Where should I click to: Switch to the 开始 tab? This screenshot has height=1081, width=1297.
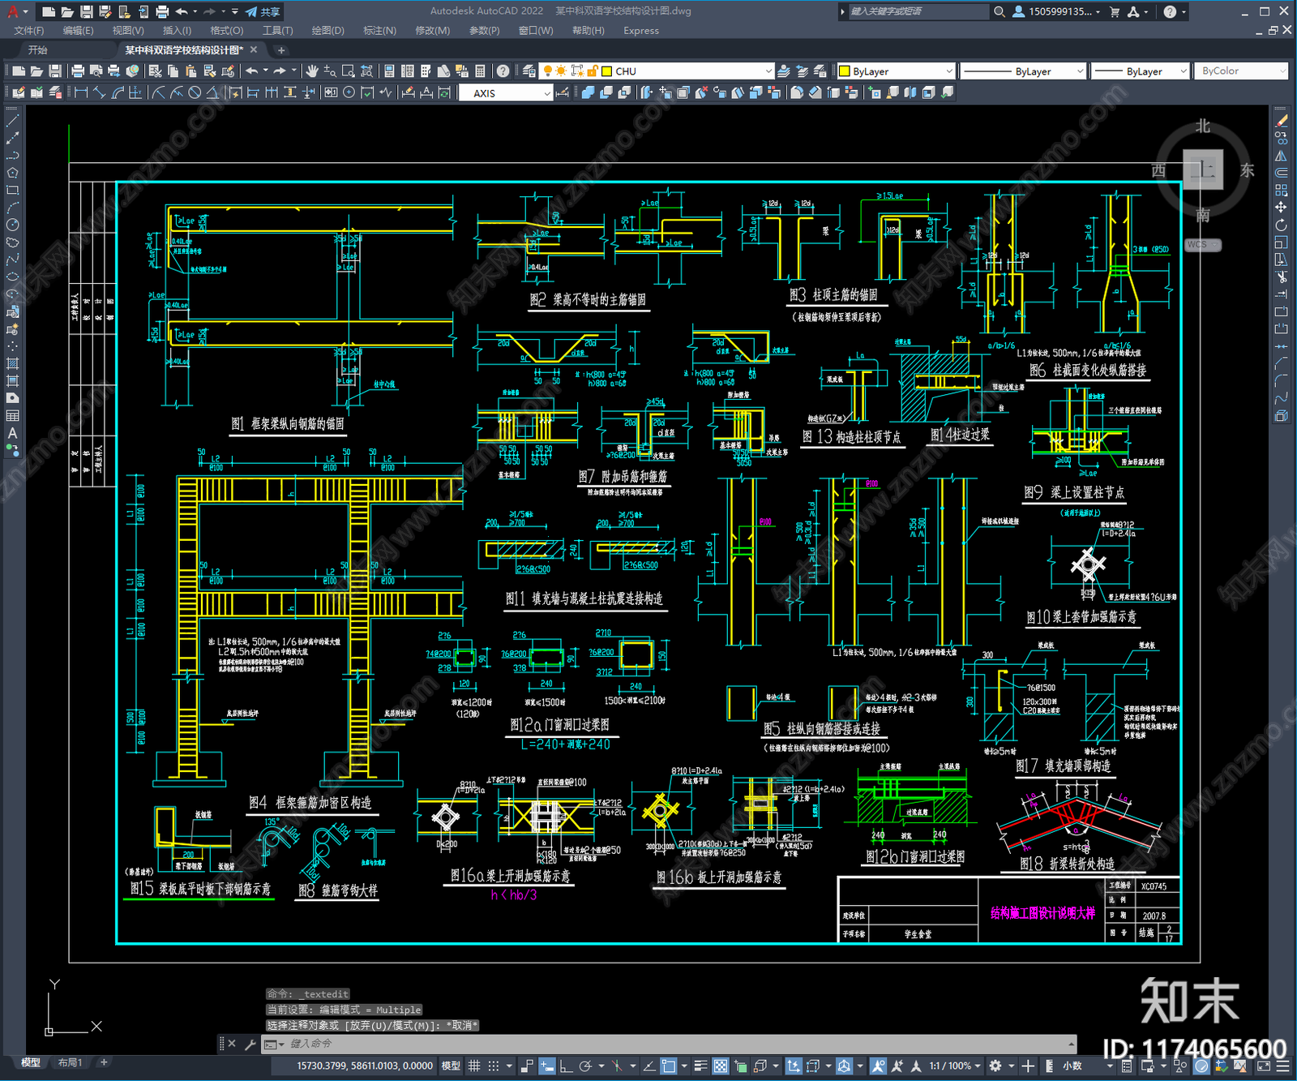38,50
